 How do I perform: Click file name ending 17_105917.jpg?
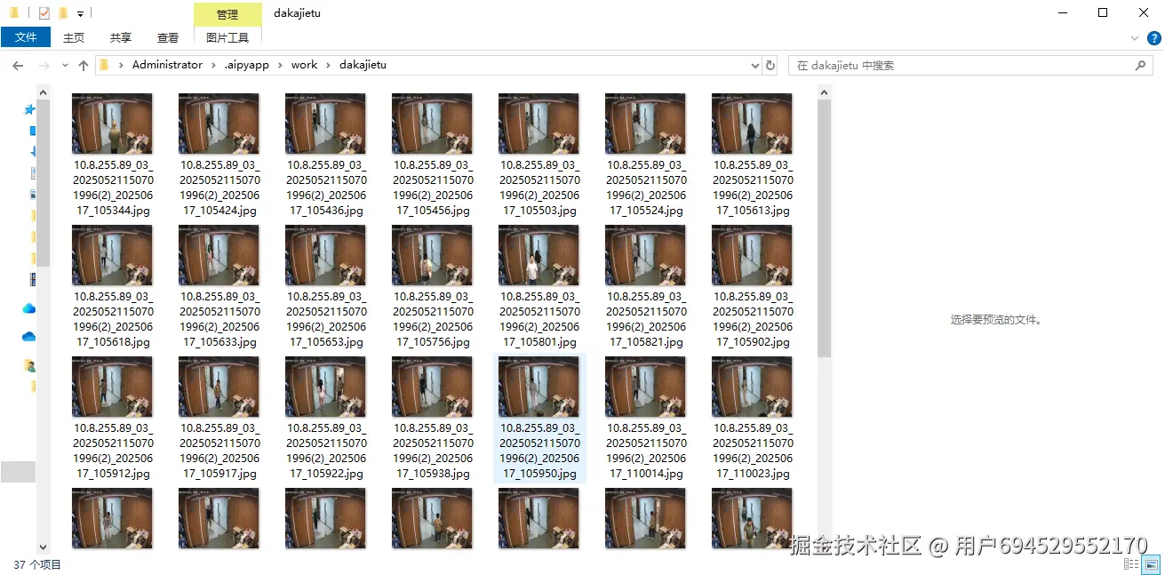point(219,451)
